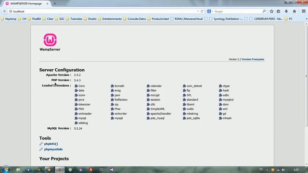Open the Firefox hamburger menu
308x173 pixels.
304,12
